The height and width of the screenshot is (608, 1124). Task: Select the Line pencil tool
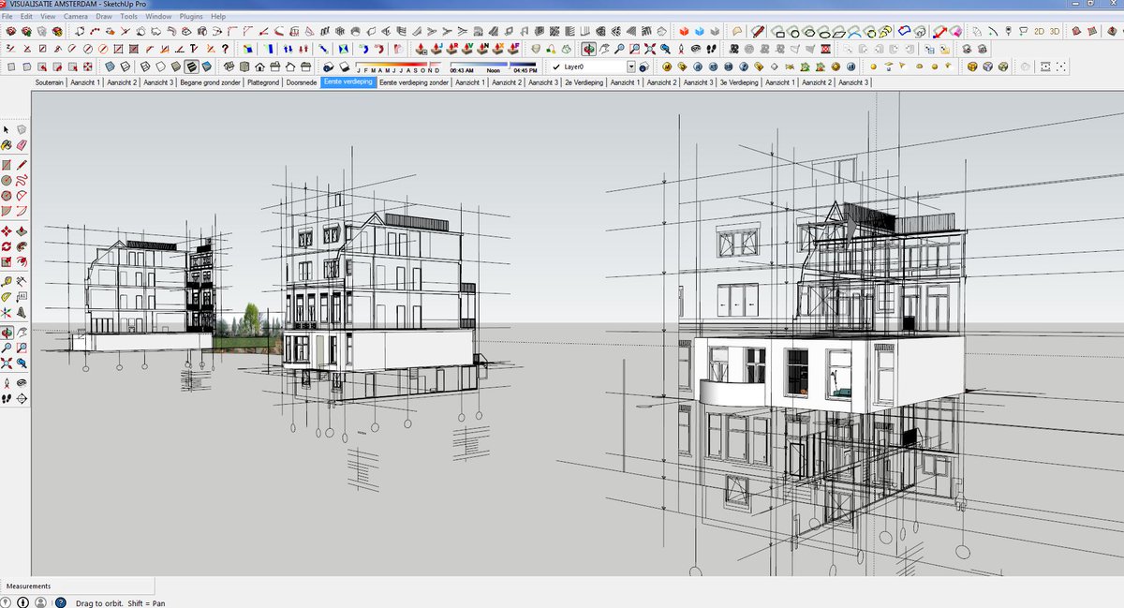22,164
